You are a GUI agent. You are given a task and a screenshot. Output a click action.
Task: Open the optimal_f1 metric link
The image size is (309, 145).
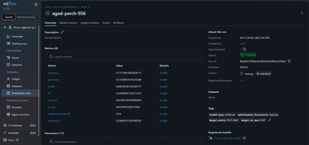point(54,121)
